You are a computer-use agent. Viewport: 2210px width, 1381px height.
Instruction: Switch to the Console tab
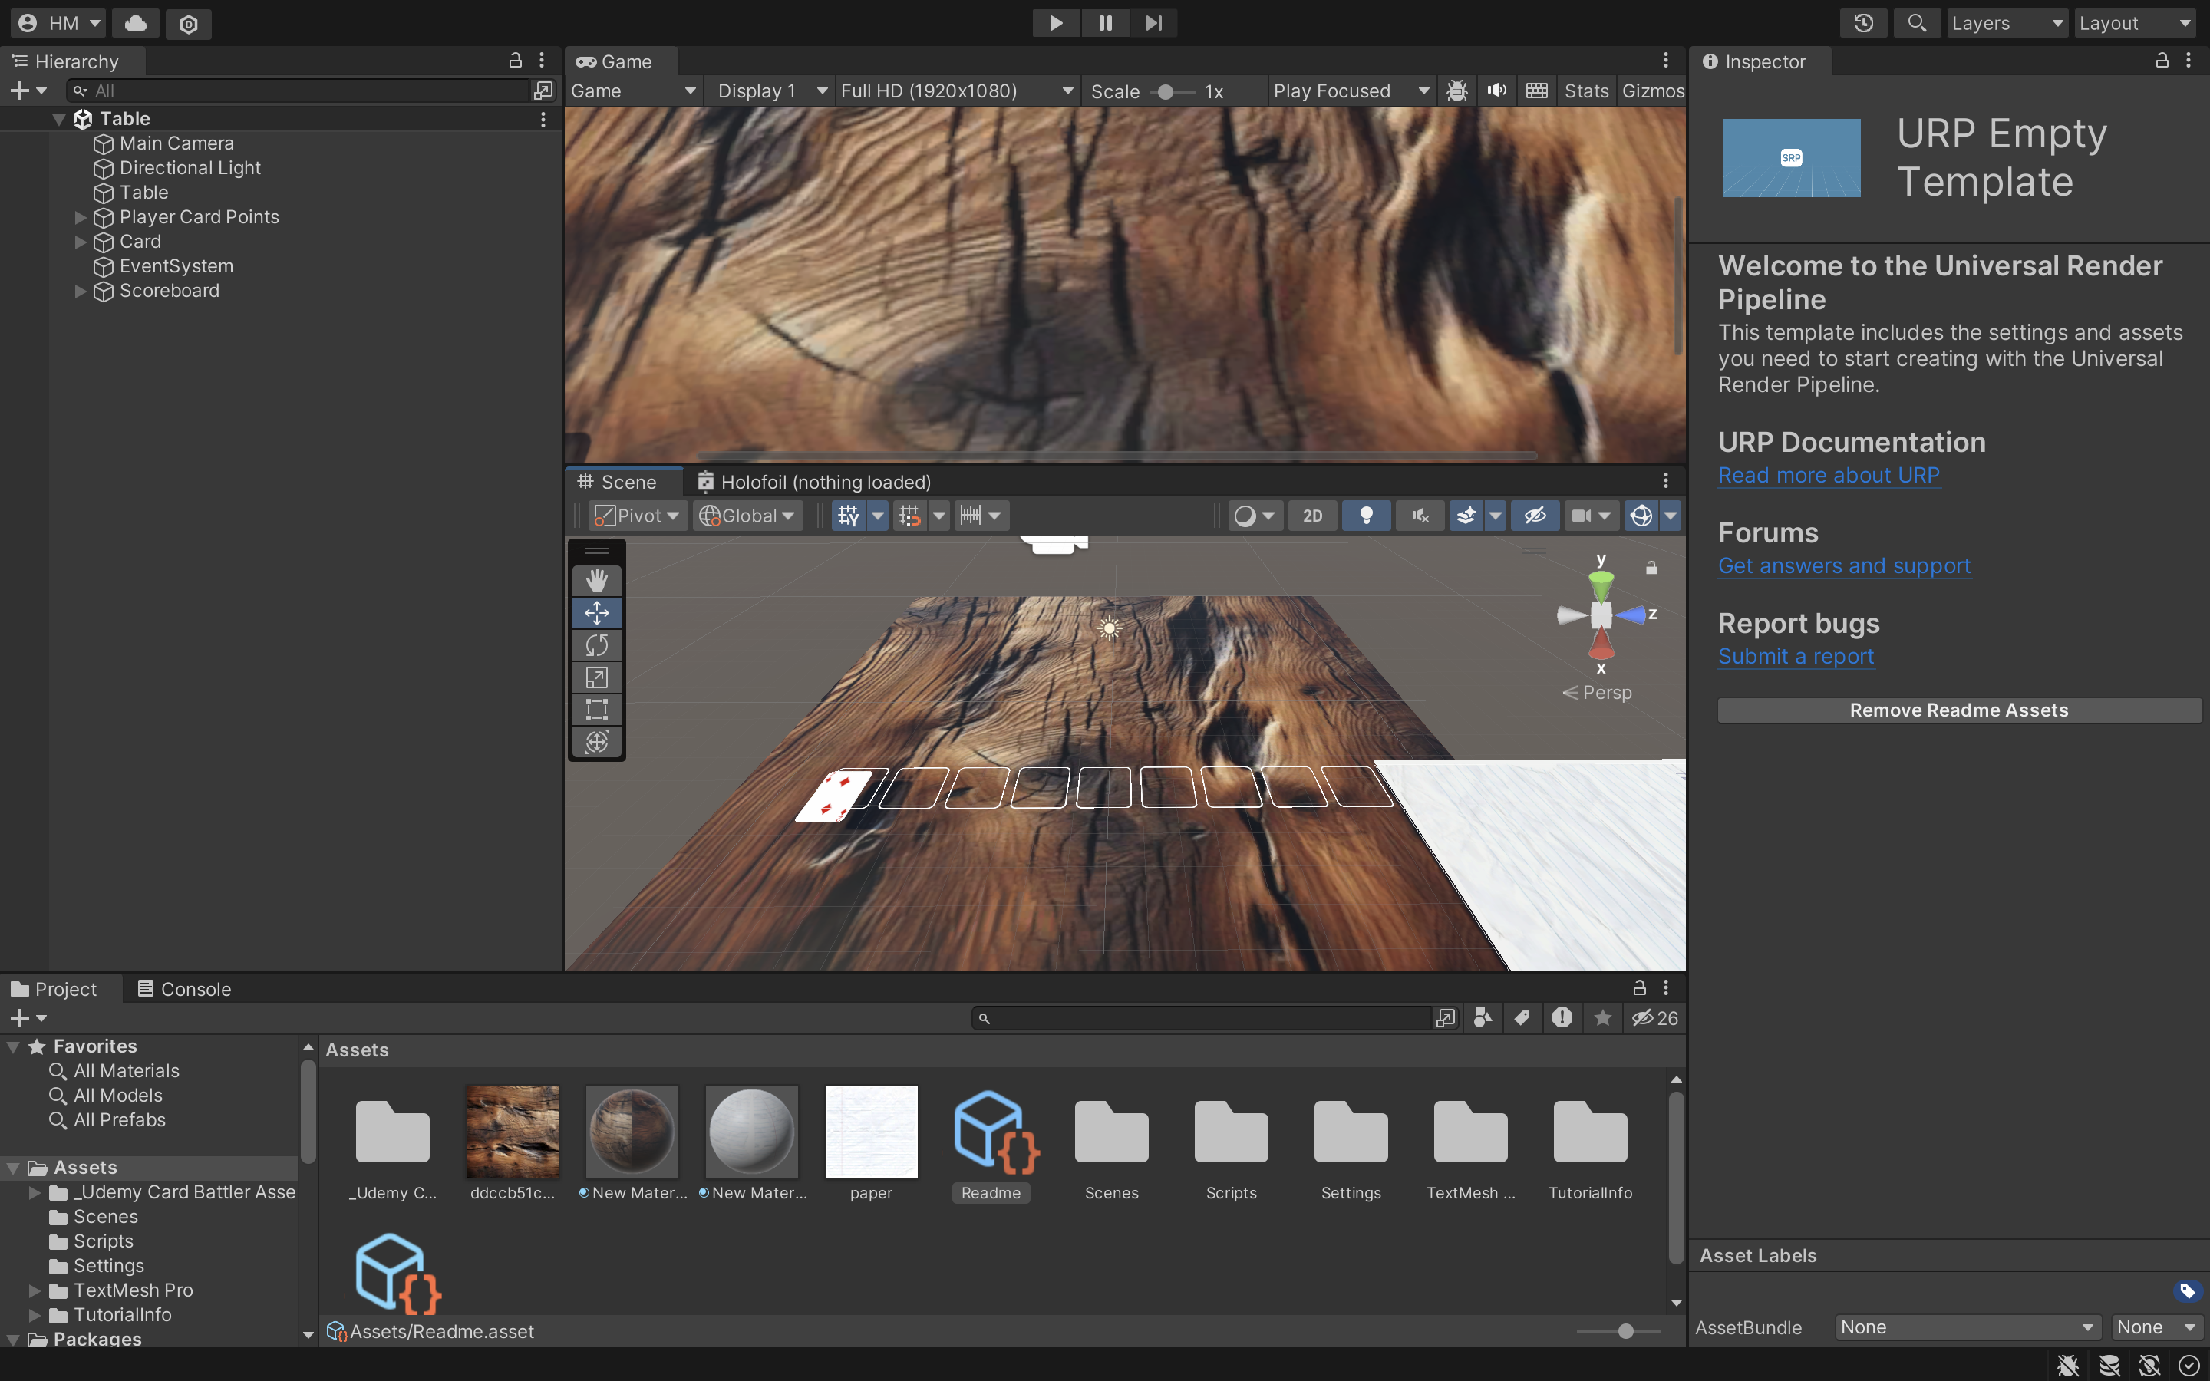click(184, 989)
